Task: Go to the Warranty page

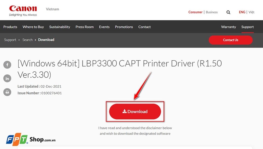Action: click(x=228, y=27)
